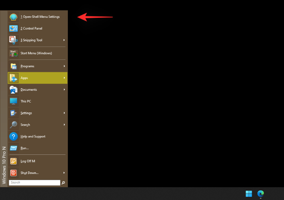Click the Open-Shell Menu Settings shell icon
This screenshot has height=200, width=284.
(x=13, y=17)
